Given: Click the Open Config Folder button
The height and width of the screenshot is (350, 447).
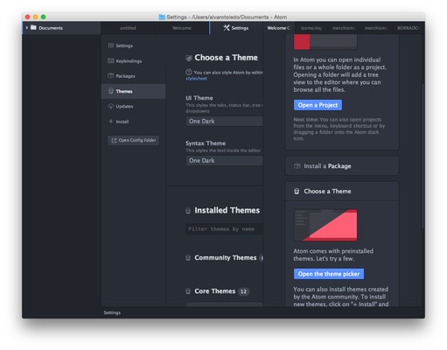Looking at the screenshot, I should click(x=133, y=140).
